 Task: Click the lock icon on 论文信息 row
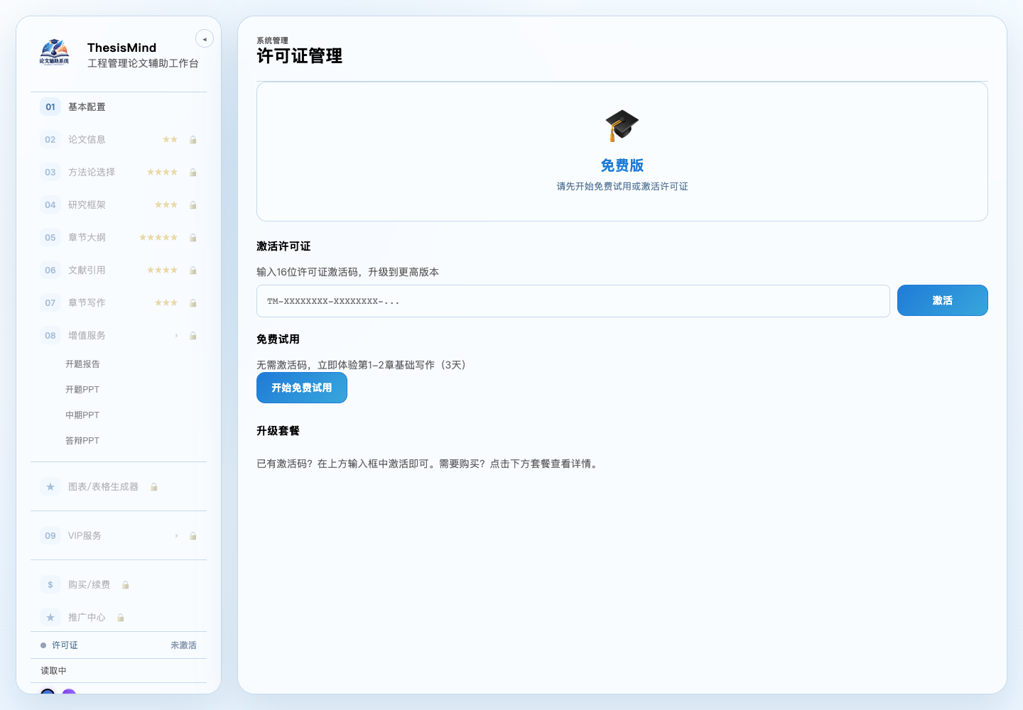[x=193, y=140]
